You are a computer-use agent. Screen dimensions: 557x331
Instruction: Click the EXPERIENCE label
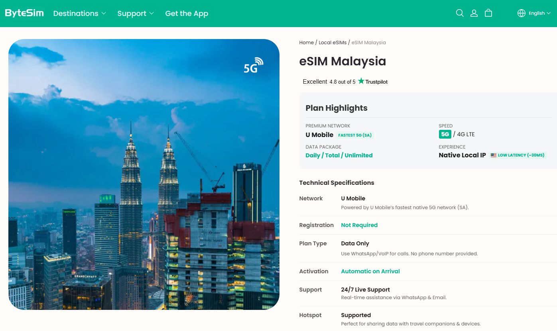[x=452, y=147]
